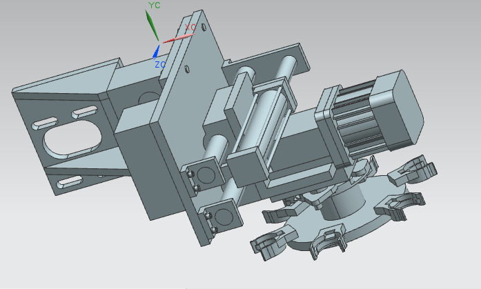Image resolution: width=481 pixels, height=289 pixels.
Task: Pick the hole at the plate's top corner
Action: [204, 27]
